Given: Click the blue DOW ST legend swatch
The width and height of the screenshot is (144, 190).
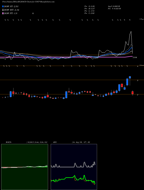Looking at the screenshot, I should click(3, 6).
